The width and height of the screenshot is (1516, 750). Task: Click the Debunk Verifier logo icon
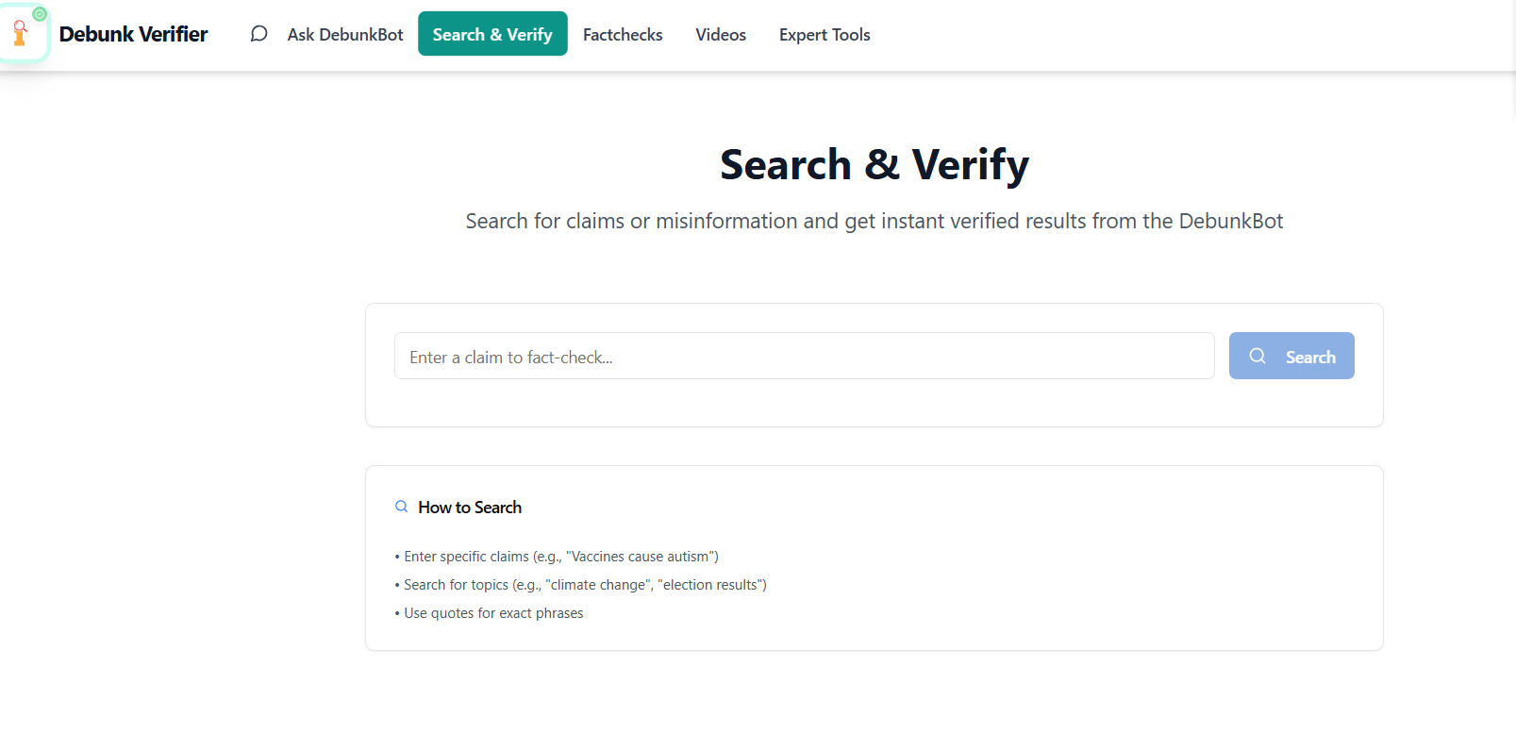[22, 35]
